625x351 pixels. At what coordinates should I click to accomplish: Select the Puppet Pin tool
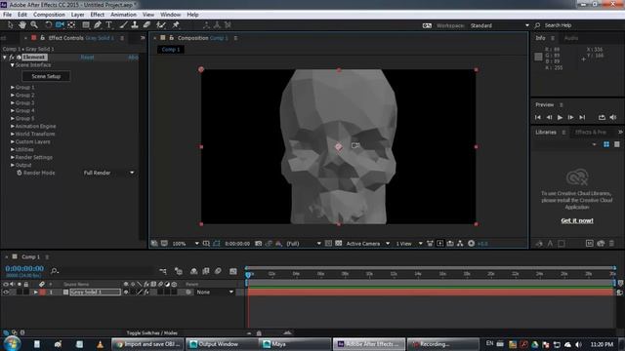pyautogui.click(x=176, y=25)
